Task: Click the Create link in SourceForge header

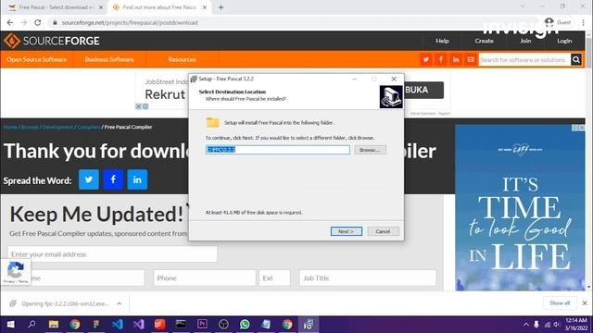Action: coord(484,41)
